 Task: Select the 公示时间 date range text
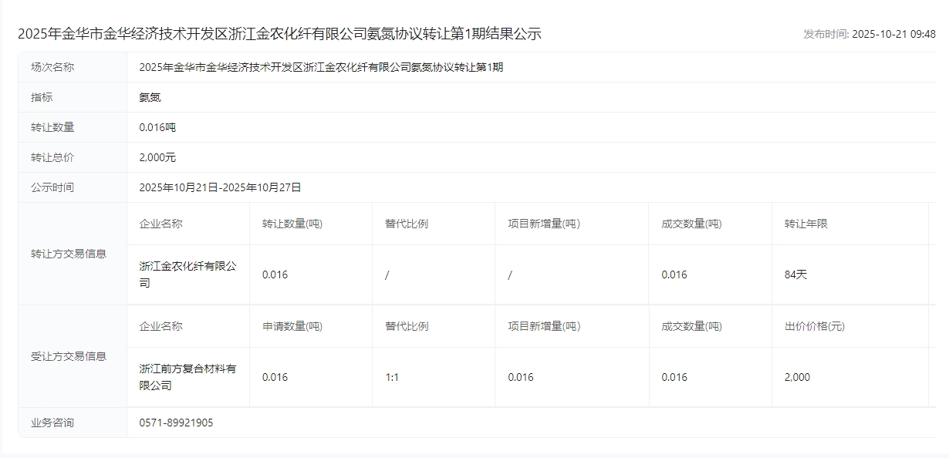(220, 187)
